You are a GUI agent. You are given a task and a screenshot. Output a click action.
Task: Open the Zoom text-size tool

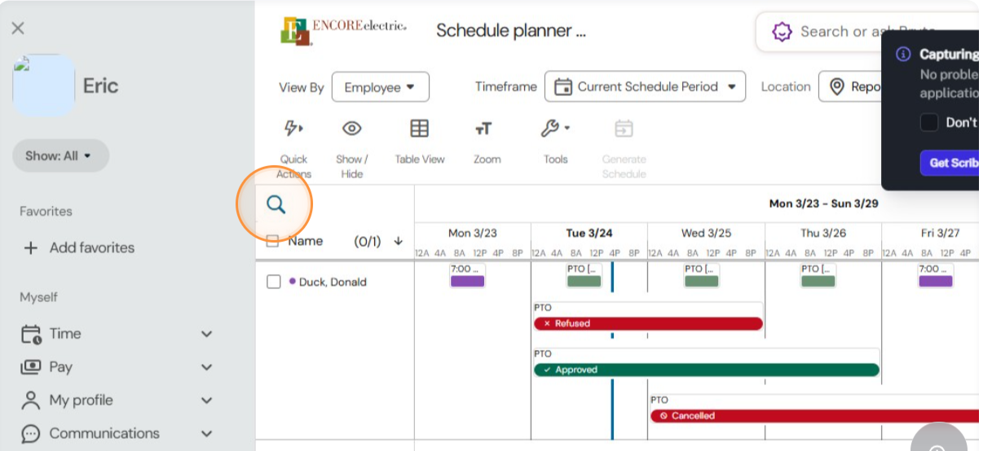pyautogui.click(x=483, y=129)
